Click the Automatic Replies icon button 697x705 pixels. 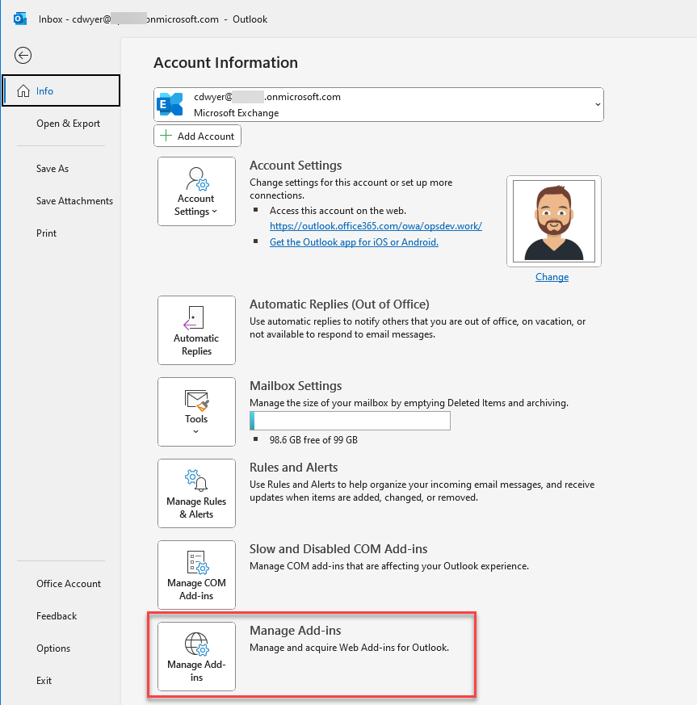click(196, 330)
